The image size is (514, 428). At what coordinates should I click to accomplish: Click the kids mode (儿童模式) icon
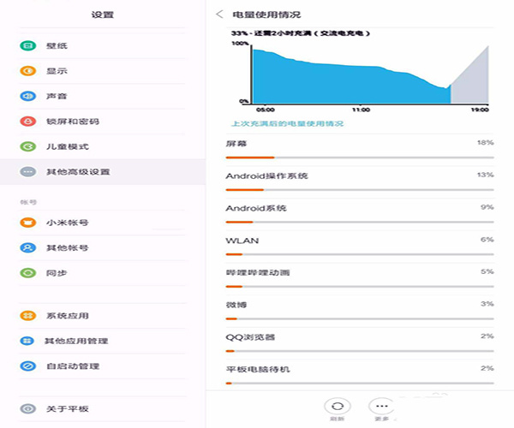point(27,146)
